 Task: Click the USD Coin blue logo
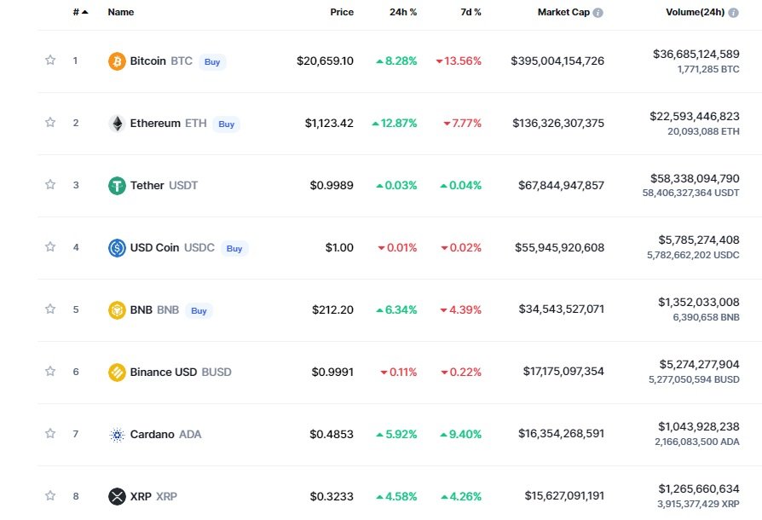pos(117,248)
